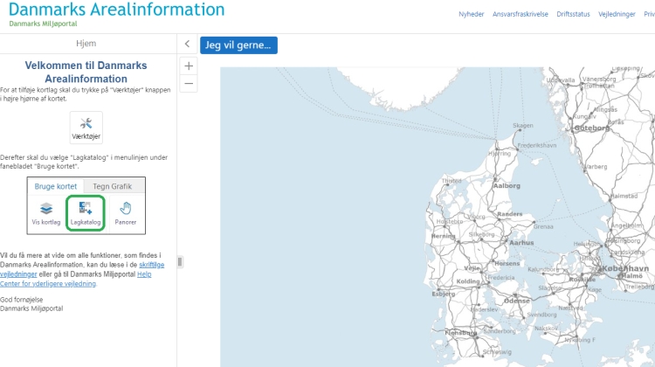Click Thisted on the map
The image size is (655, 367).
click(x=452, y=181)
